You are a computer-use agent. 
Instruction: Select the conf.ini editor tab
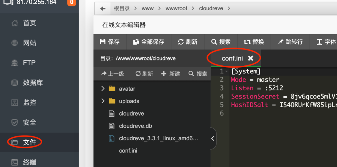click(232, 58)
